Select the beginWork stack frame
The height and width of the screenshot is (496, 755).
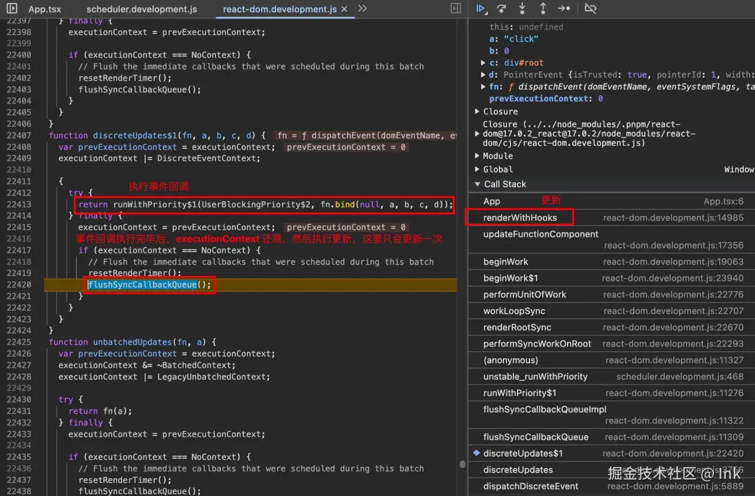[611, 262]
